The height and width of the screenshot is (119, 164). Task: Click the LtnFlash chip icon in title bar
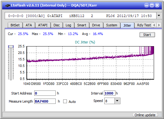(x=8, y=6)
